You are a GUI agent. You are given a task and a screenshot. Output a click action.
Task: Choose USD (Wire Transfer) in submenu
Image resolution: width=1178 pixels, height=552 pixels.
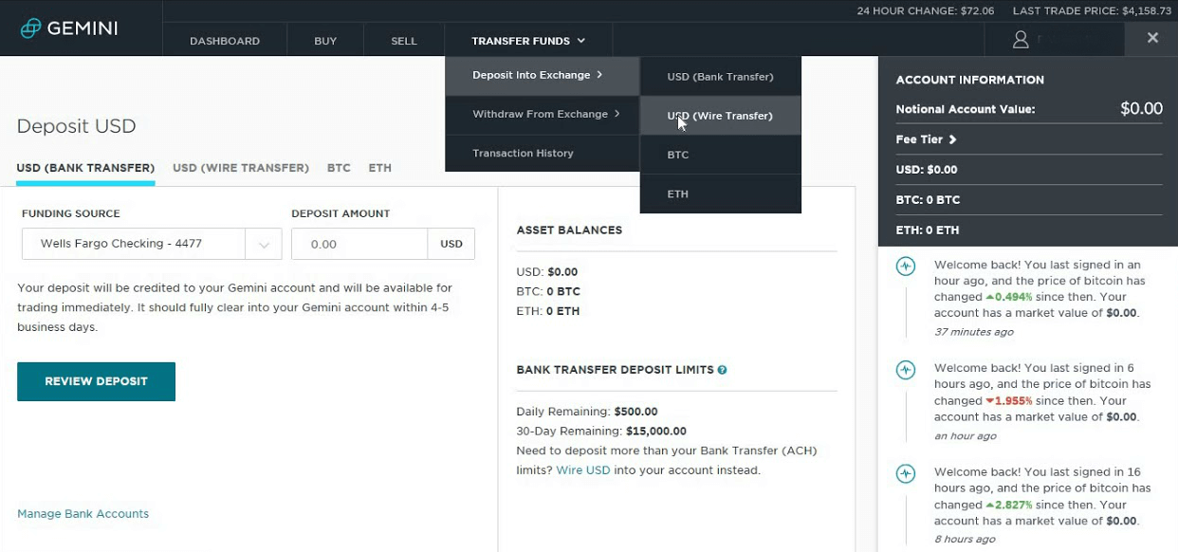click(x=721, y=116)
